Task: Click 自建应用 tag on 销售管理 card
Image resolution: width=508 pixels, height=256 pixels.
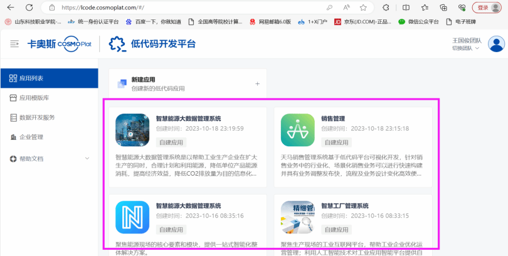Action: tap(336, 142)
